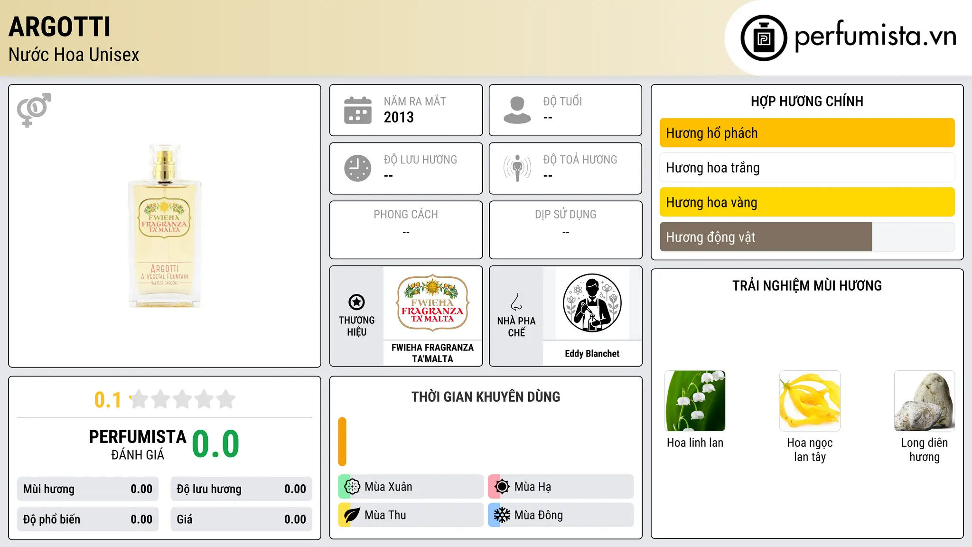Viewport: 972px width, 547px height.
Task: Click the flower icon for Mùa Xuân
Action: click(x=352, y=487)
